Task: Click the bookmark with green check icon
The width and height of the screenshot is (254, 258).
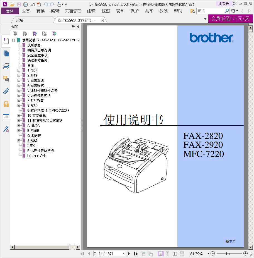Action: coord(54,34)
